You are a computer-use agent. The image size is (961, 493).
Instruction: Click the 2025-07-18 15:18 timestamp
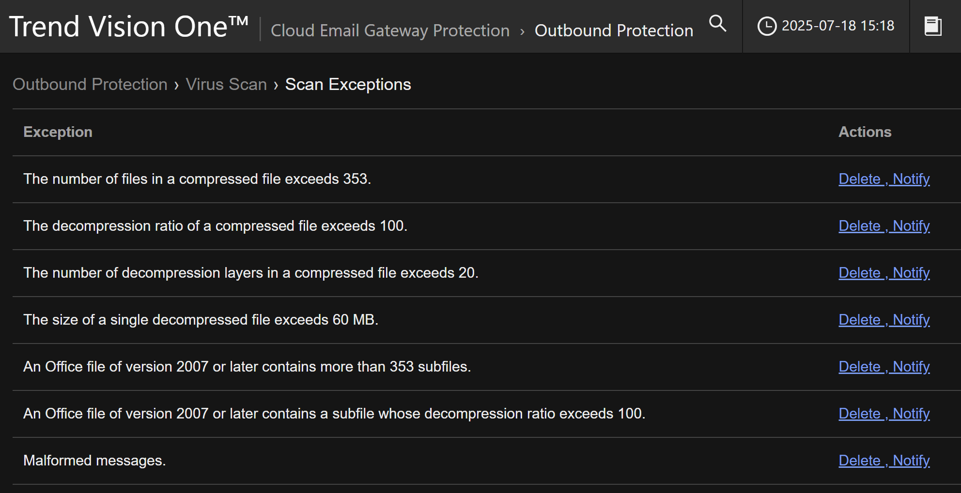point(838,26)
